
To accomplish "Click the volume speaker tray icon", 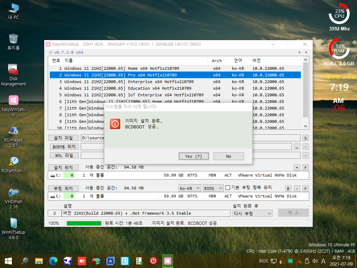I will (x=315, y=261).
